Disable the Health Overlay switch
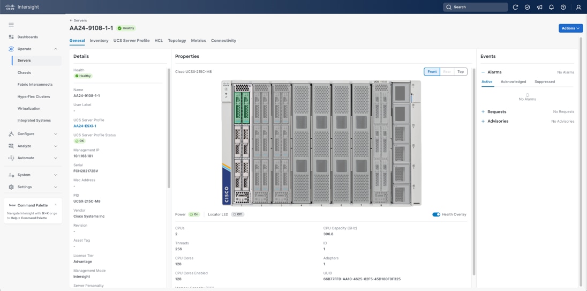 pos(436,214)
